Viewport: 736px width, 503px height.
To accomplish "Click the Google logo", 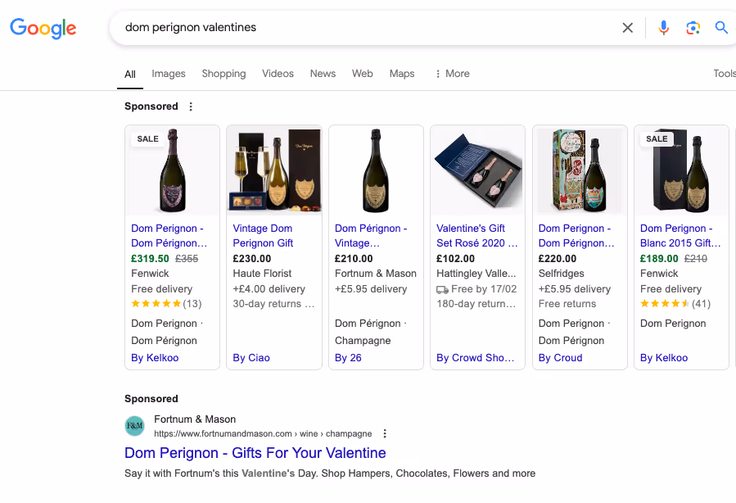I will pos(43,28).
